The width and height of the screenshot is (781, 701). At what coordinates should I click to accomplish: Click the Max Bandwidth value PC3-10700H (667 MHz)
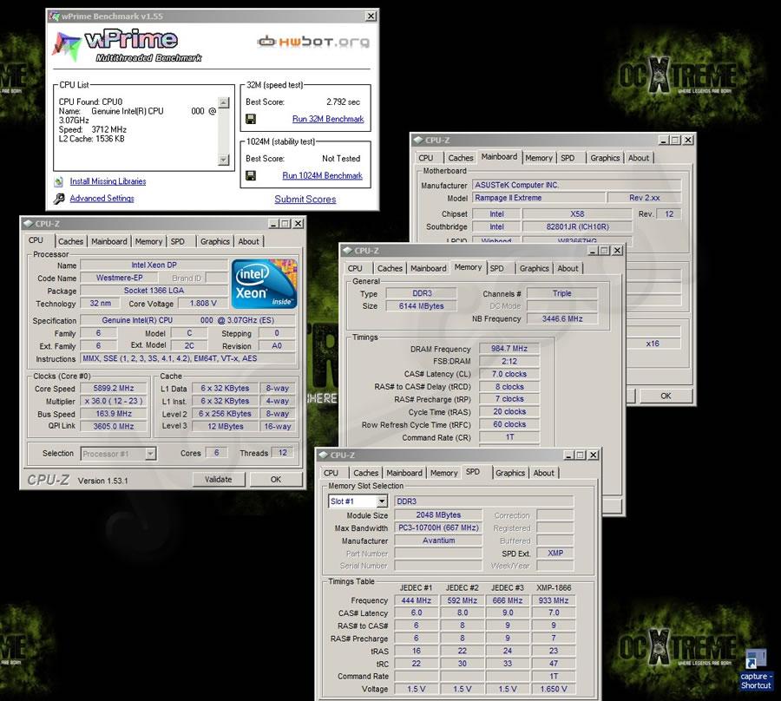pos(438,527)
